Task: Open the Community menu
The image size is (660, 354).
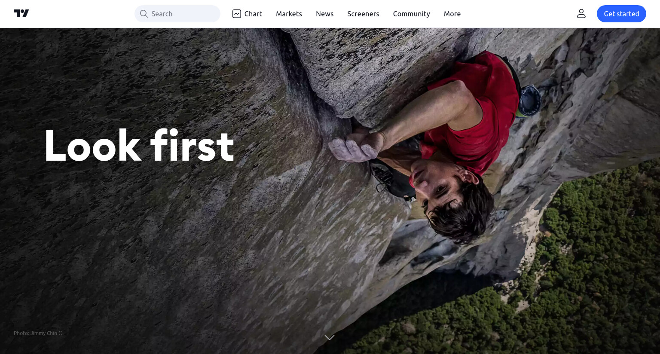Action: click(x=411, y=14)
